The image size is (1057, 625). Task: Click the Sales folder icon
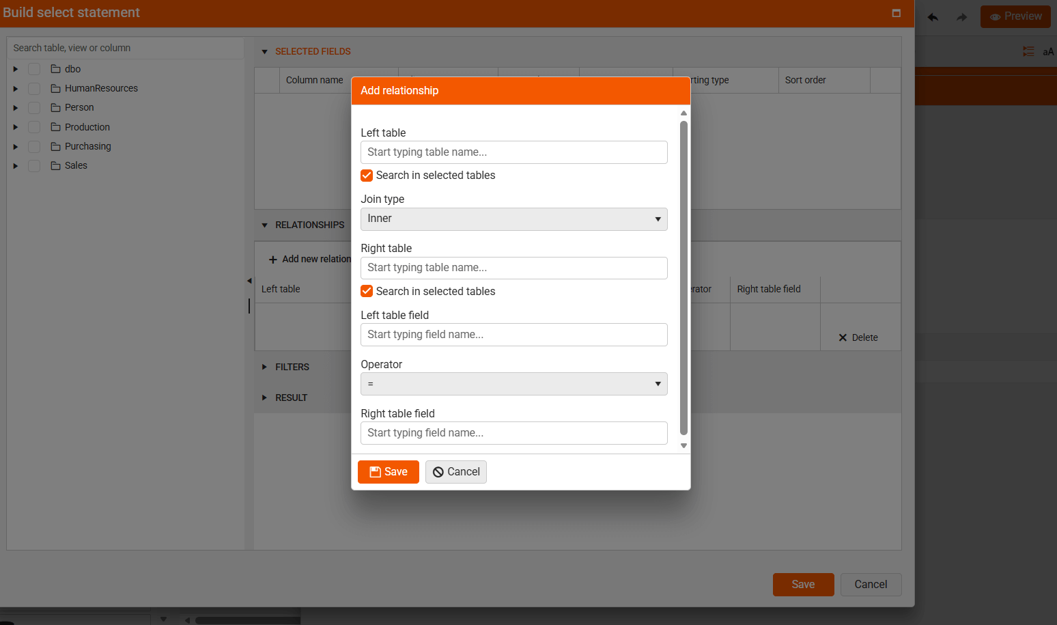click(56, 165)
